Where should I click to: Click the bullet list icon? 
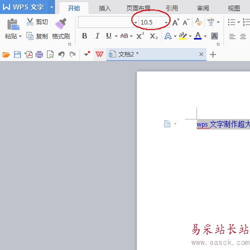click(x=231, y=22)
